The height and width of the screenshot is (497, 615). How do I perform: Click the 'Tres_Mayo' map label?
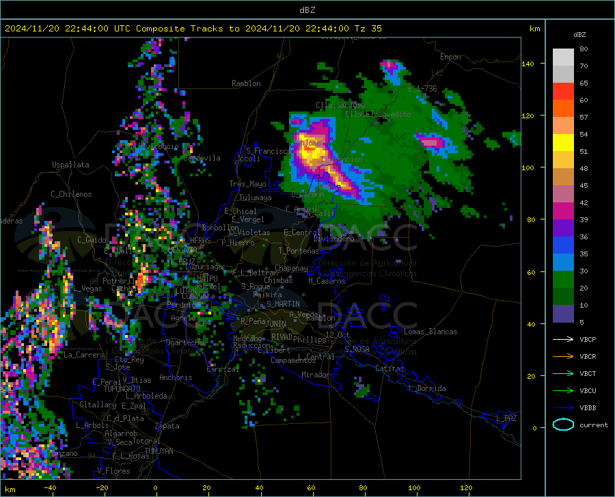click(x=247, y=184)
